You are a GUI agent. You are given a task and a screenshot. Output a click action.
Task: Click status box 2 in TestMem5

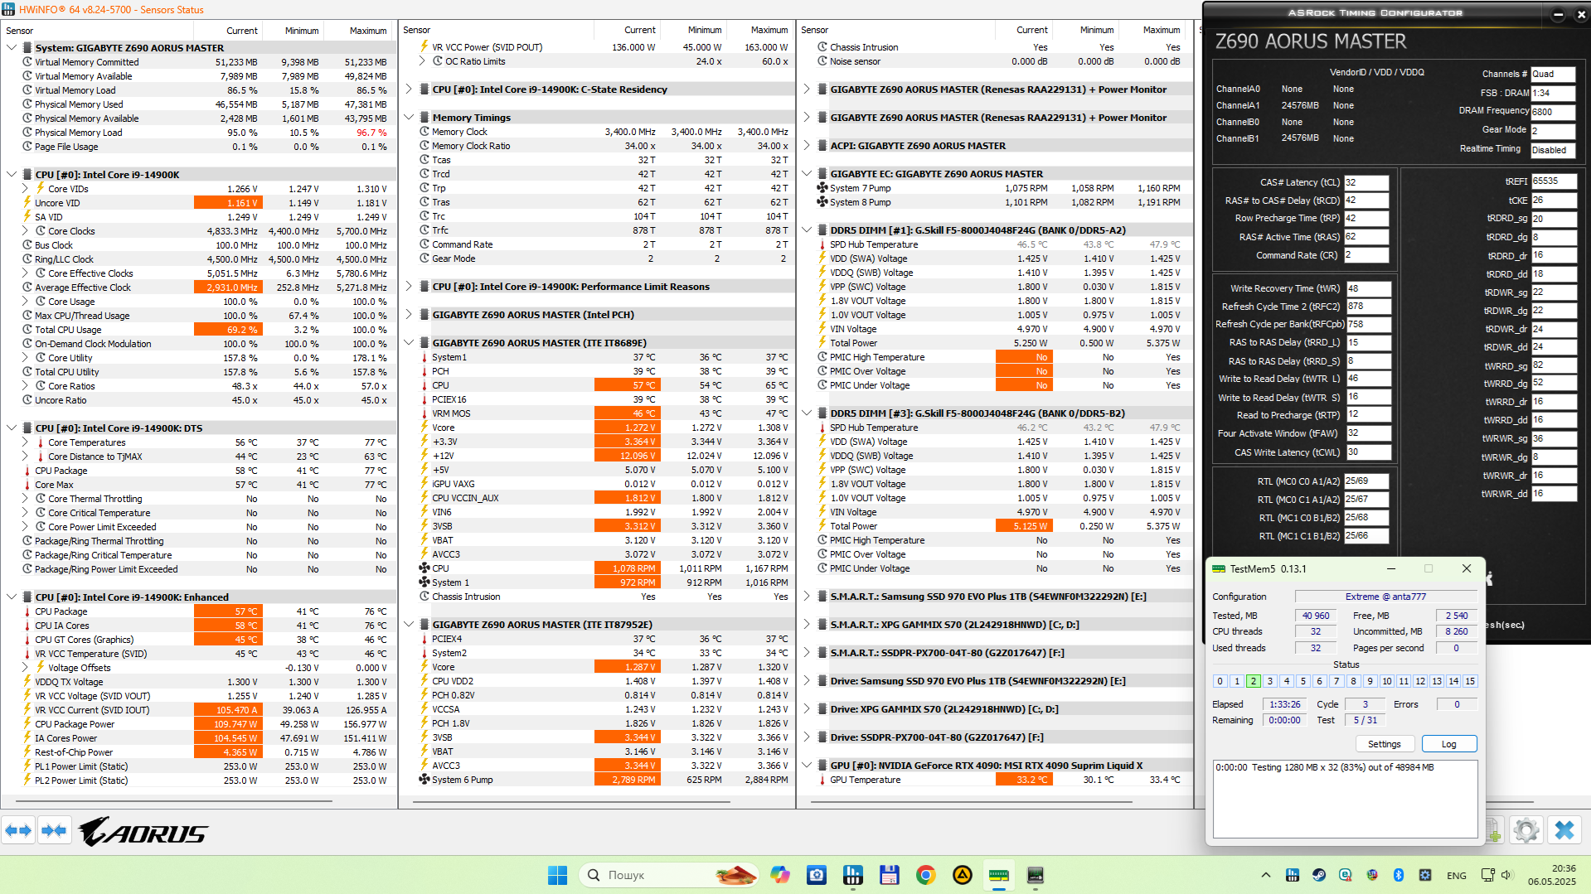[1253, 681]
